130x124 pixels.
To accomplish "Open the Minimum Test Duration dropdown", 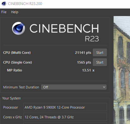I will point(74,87).
